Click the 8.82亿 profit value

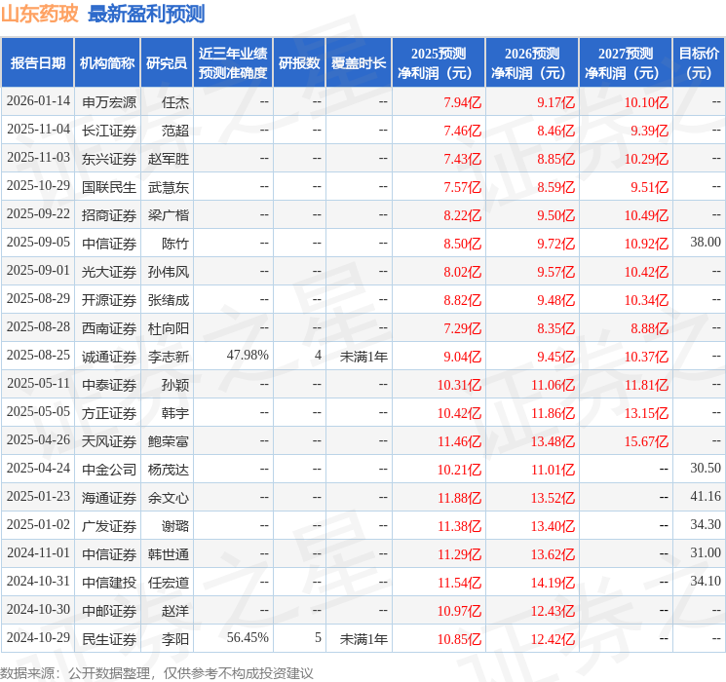pyautogui.click(x=463, y=299)
